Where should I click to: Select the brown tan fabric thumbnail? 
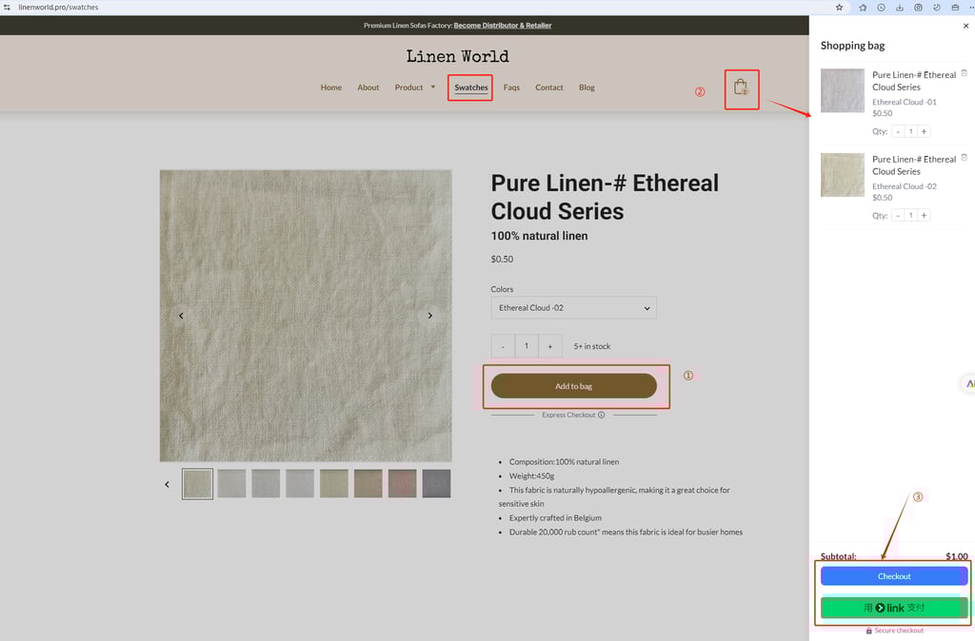click(x=368, y=484)
